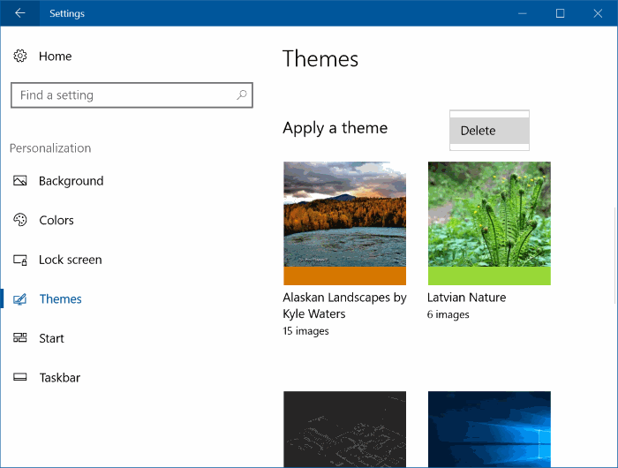
Task: Open the Colors settings page
Action: coord(57,221)
